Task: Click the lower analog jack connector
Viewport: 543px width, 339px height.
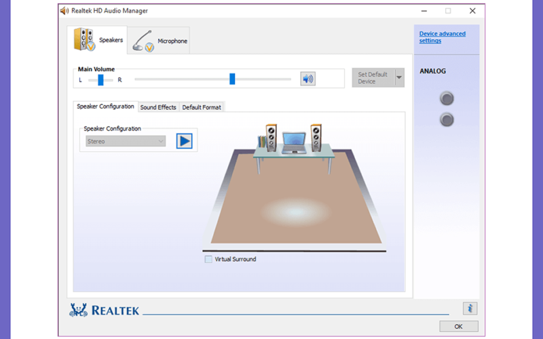Action: 447,120
